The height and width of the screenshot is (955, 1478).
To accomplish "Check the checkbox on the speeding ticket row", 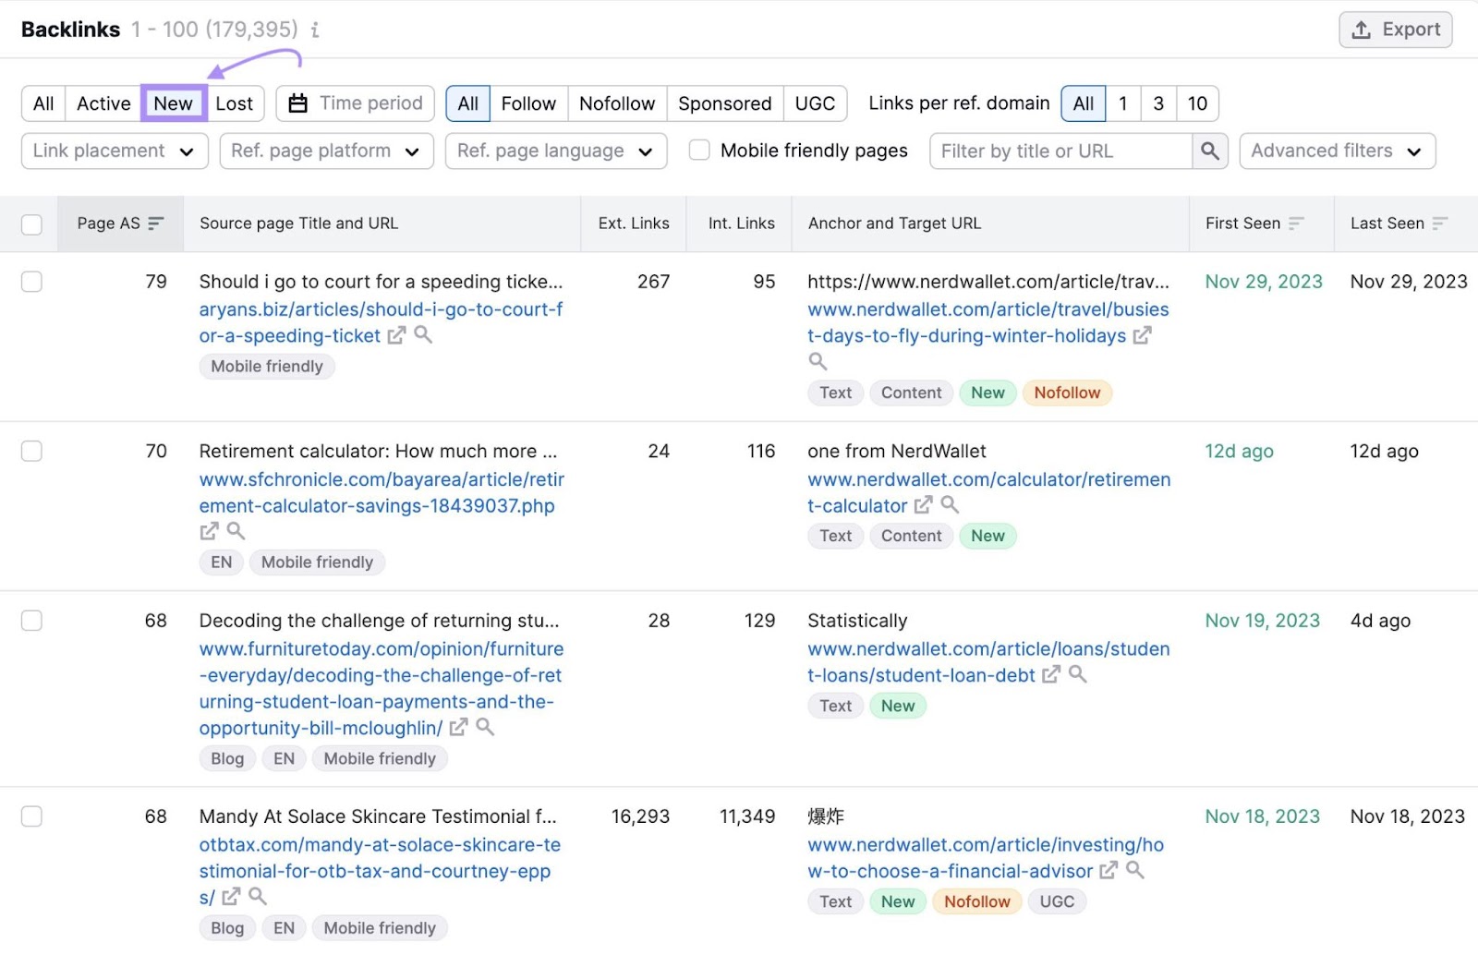I will point(31,282).
